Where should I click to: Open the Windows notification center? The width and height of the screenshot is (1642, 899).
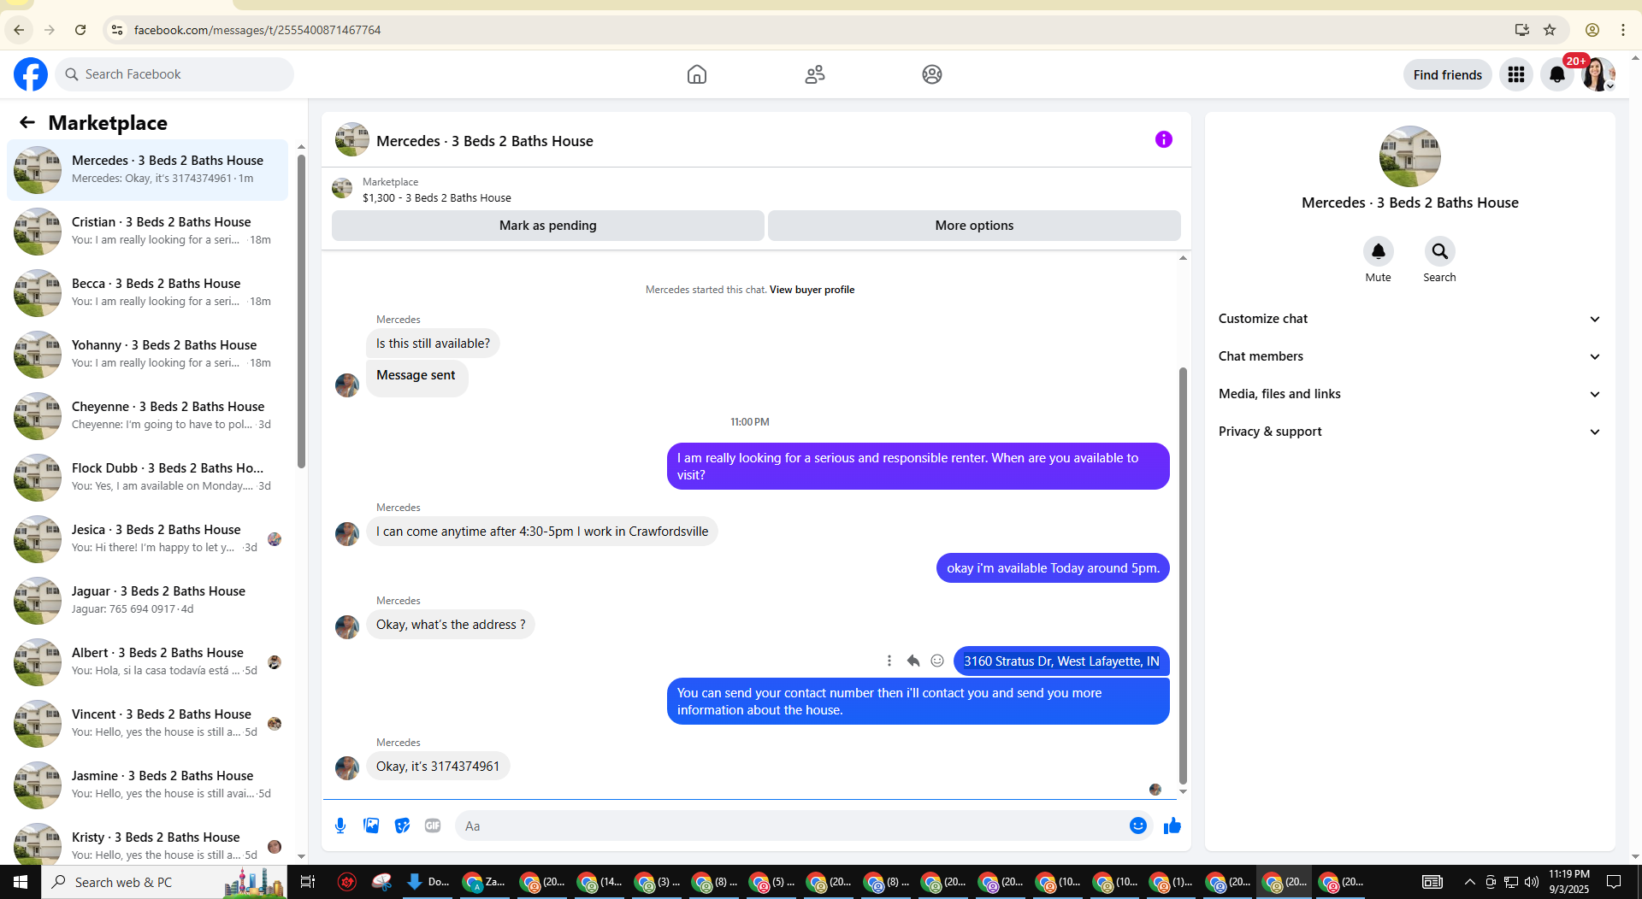point(1614,882)
